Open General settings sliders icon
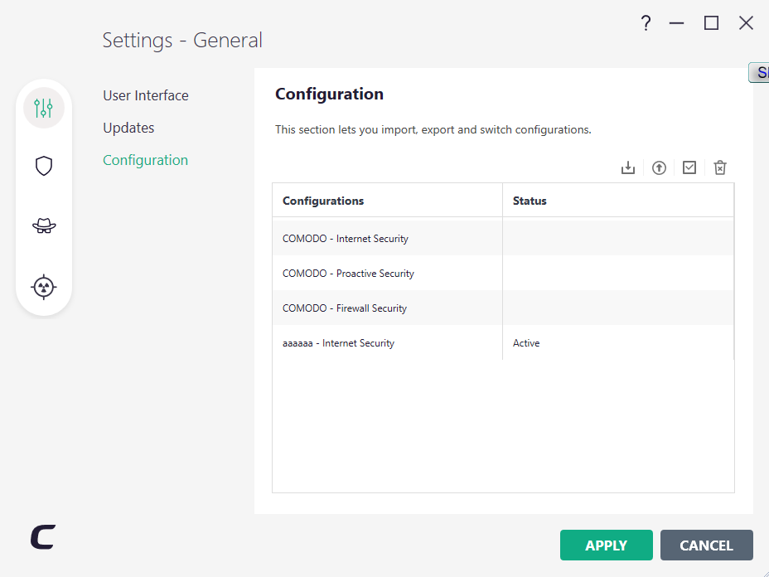The image size is (769, 577). tap(44, 107)
